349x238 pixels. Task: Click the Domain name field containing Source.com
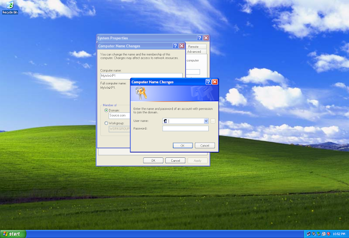[119, 115]
